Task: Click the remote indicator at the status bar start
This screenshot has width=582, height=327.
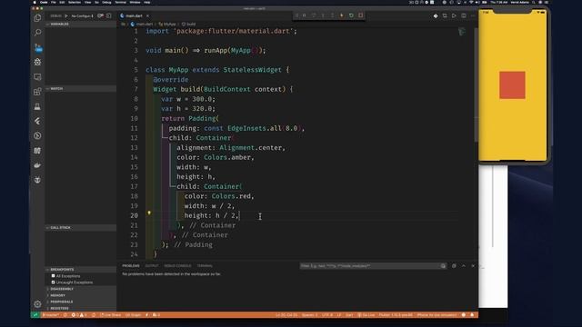Action: [35, 315]
